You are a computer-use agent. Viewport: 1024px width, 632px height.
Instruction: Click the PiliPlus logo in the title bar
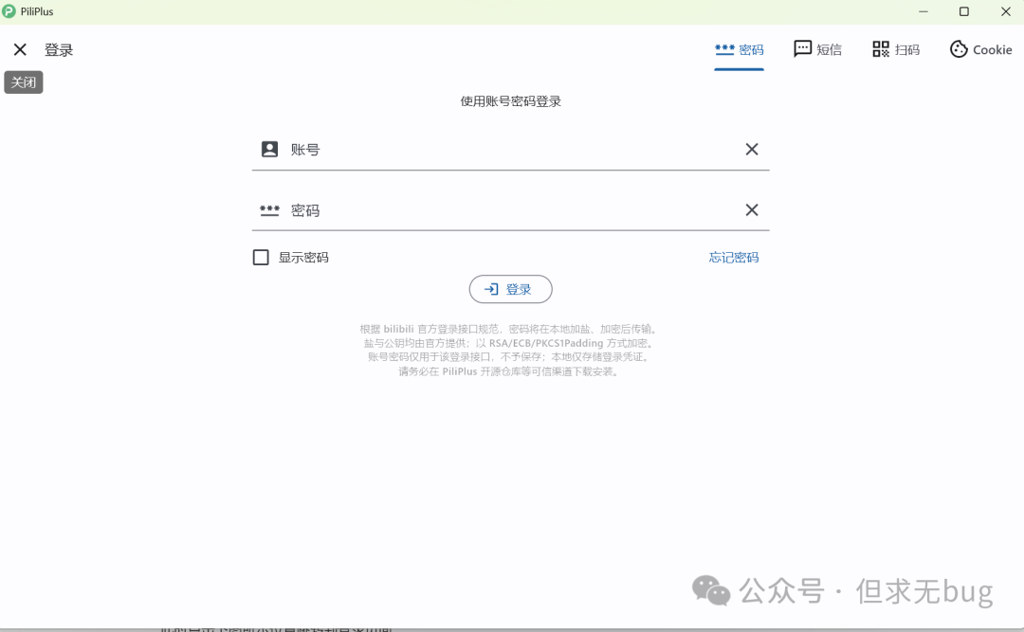[x=9, y=11]
